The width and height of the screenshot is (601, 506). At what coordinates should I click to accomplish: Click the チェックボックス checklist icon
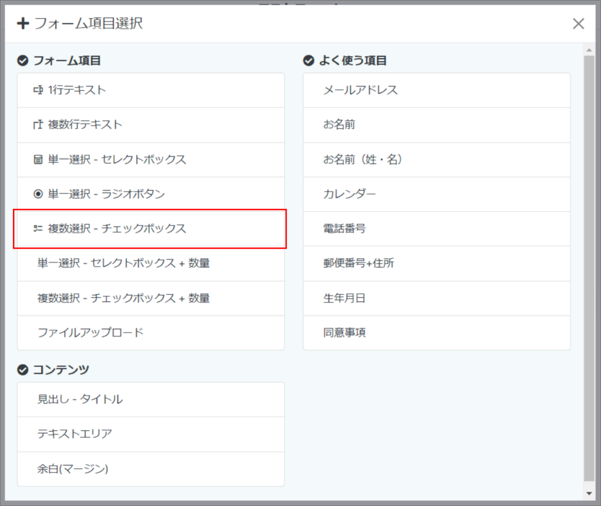pyautogui.click(x=38, y=229)
